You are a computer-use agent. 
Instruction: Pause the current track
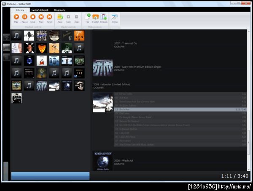coord(24,17)
